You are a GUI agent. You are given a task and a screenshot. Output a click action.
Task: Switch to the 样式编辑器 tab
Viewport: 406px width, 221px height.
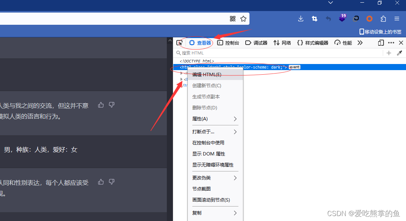[x=313, y=43]
